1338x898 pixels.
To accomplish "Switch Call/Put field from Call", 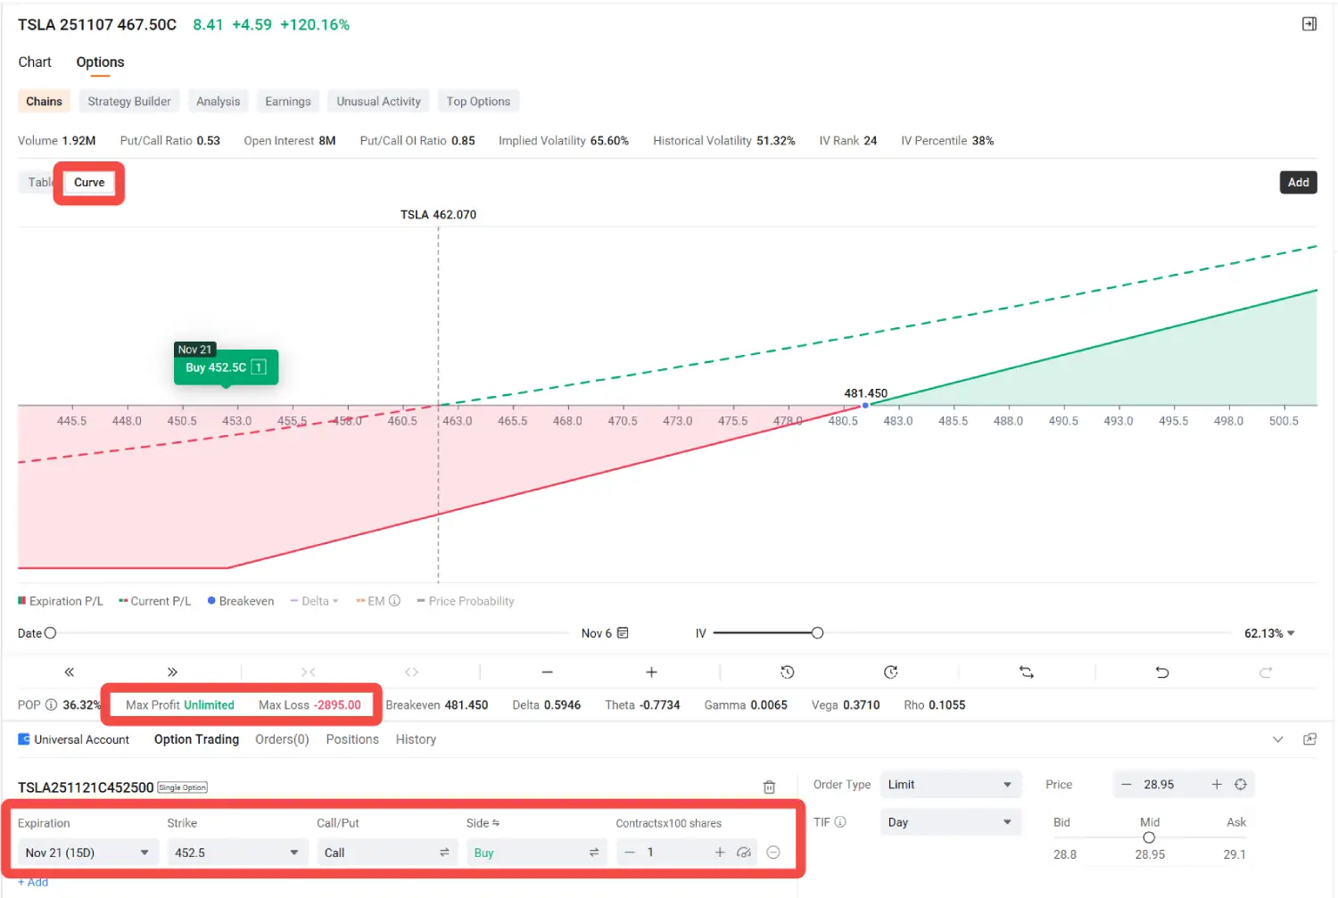I will 386,853.
